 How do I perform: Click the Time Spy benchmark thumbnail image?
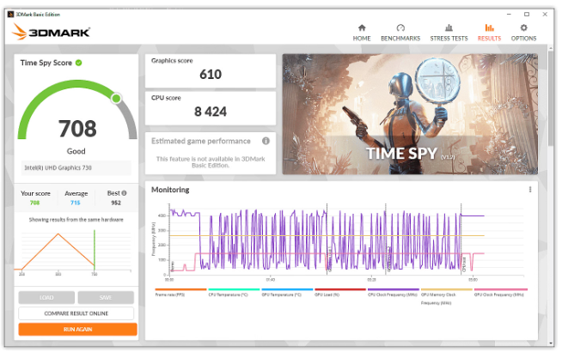(x=410, y=114)
